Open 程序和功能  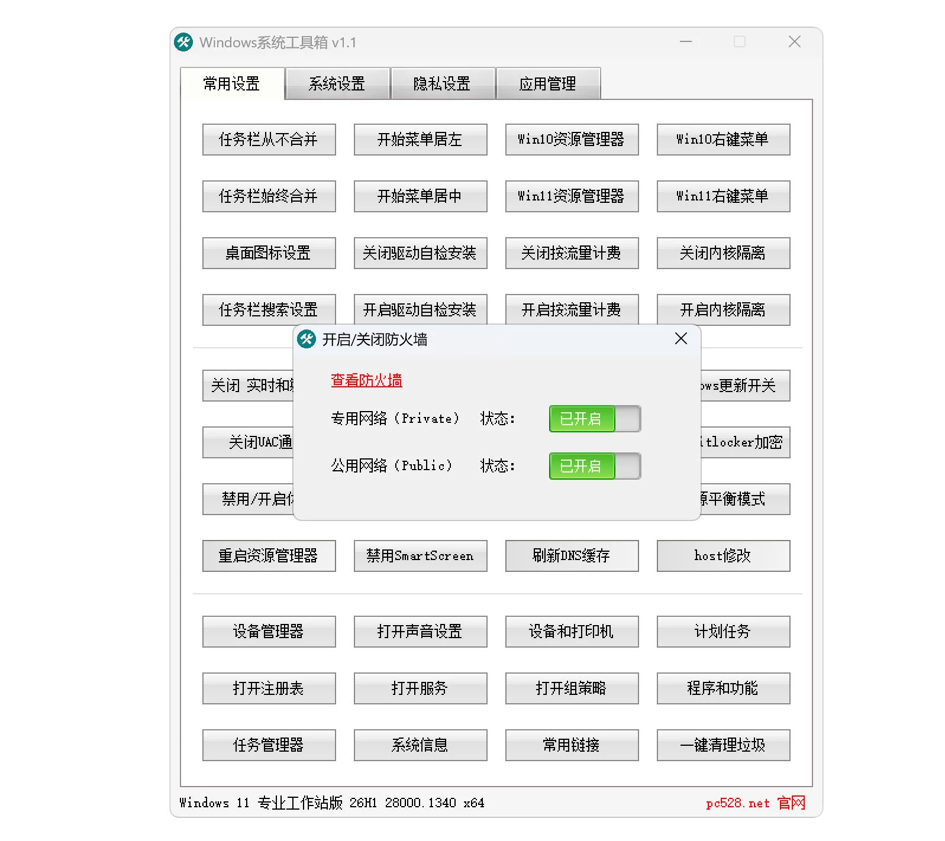tap(724, 688)
